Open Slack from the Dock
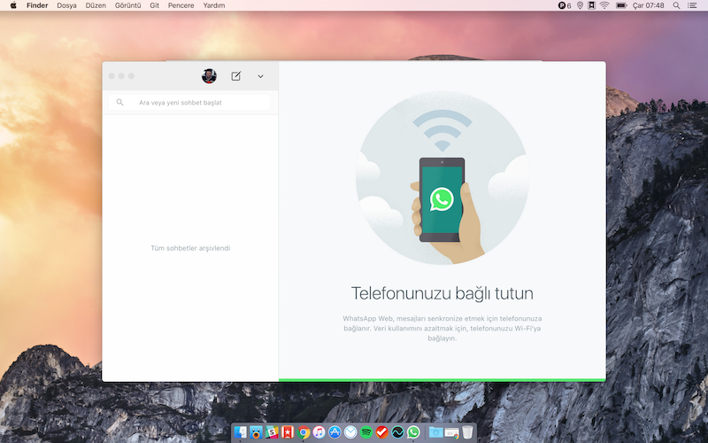This screenshot has height=443, width=708. (272, 432)
